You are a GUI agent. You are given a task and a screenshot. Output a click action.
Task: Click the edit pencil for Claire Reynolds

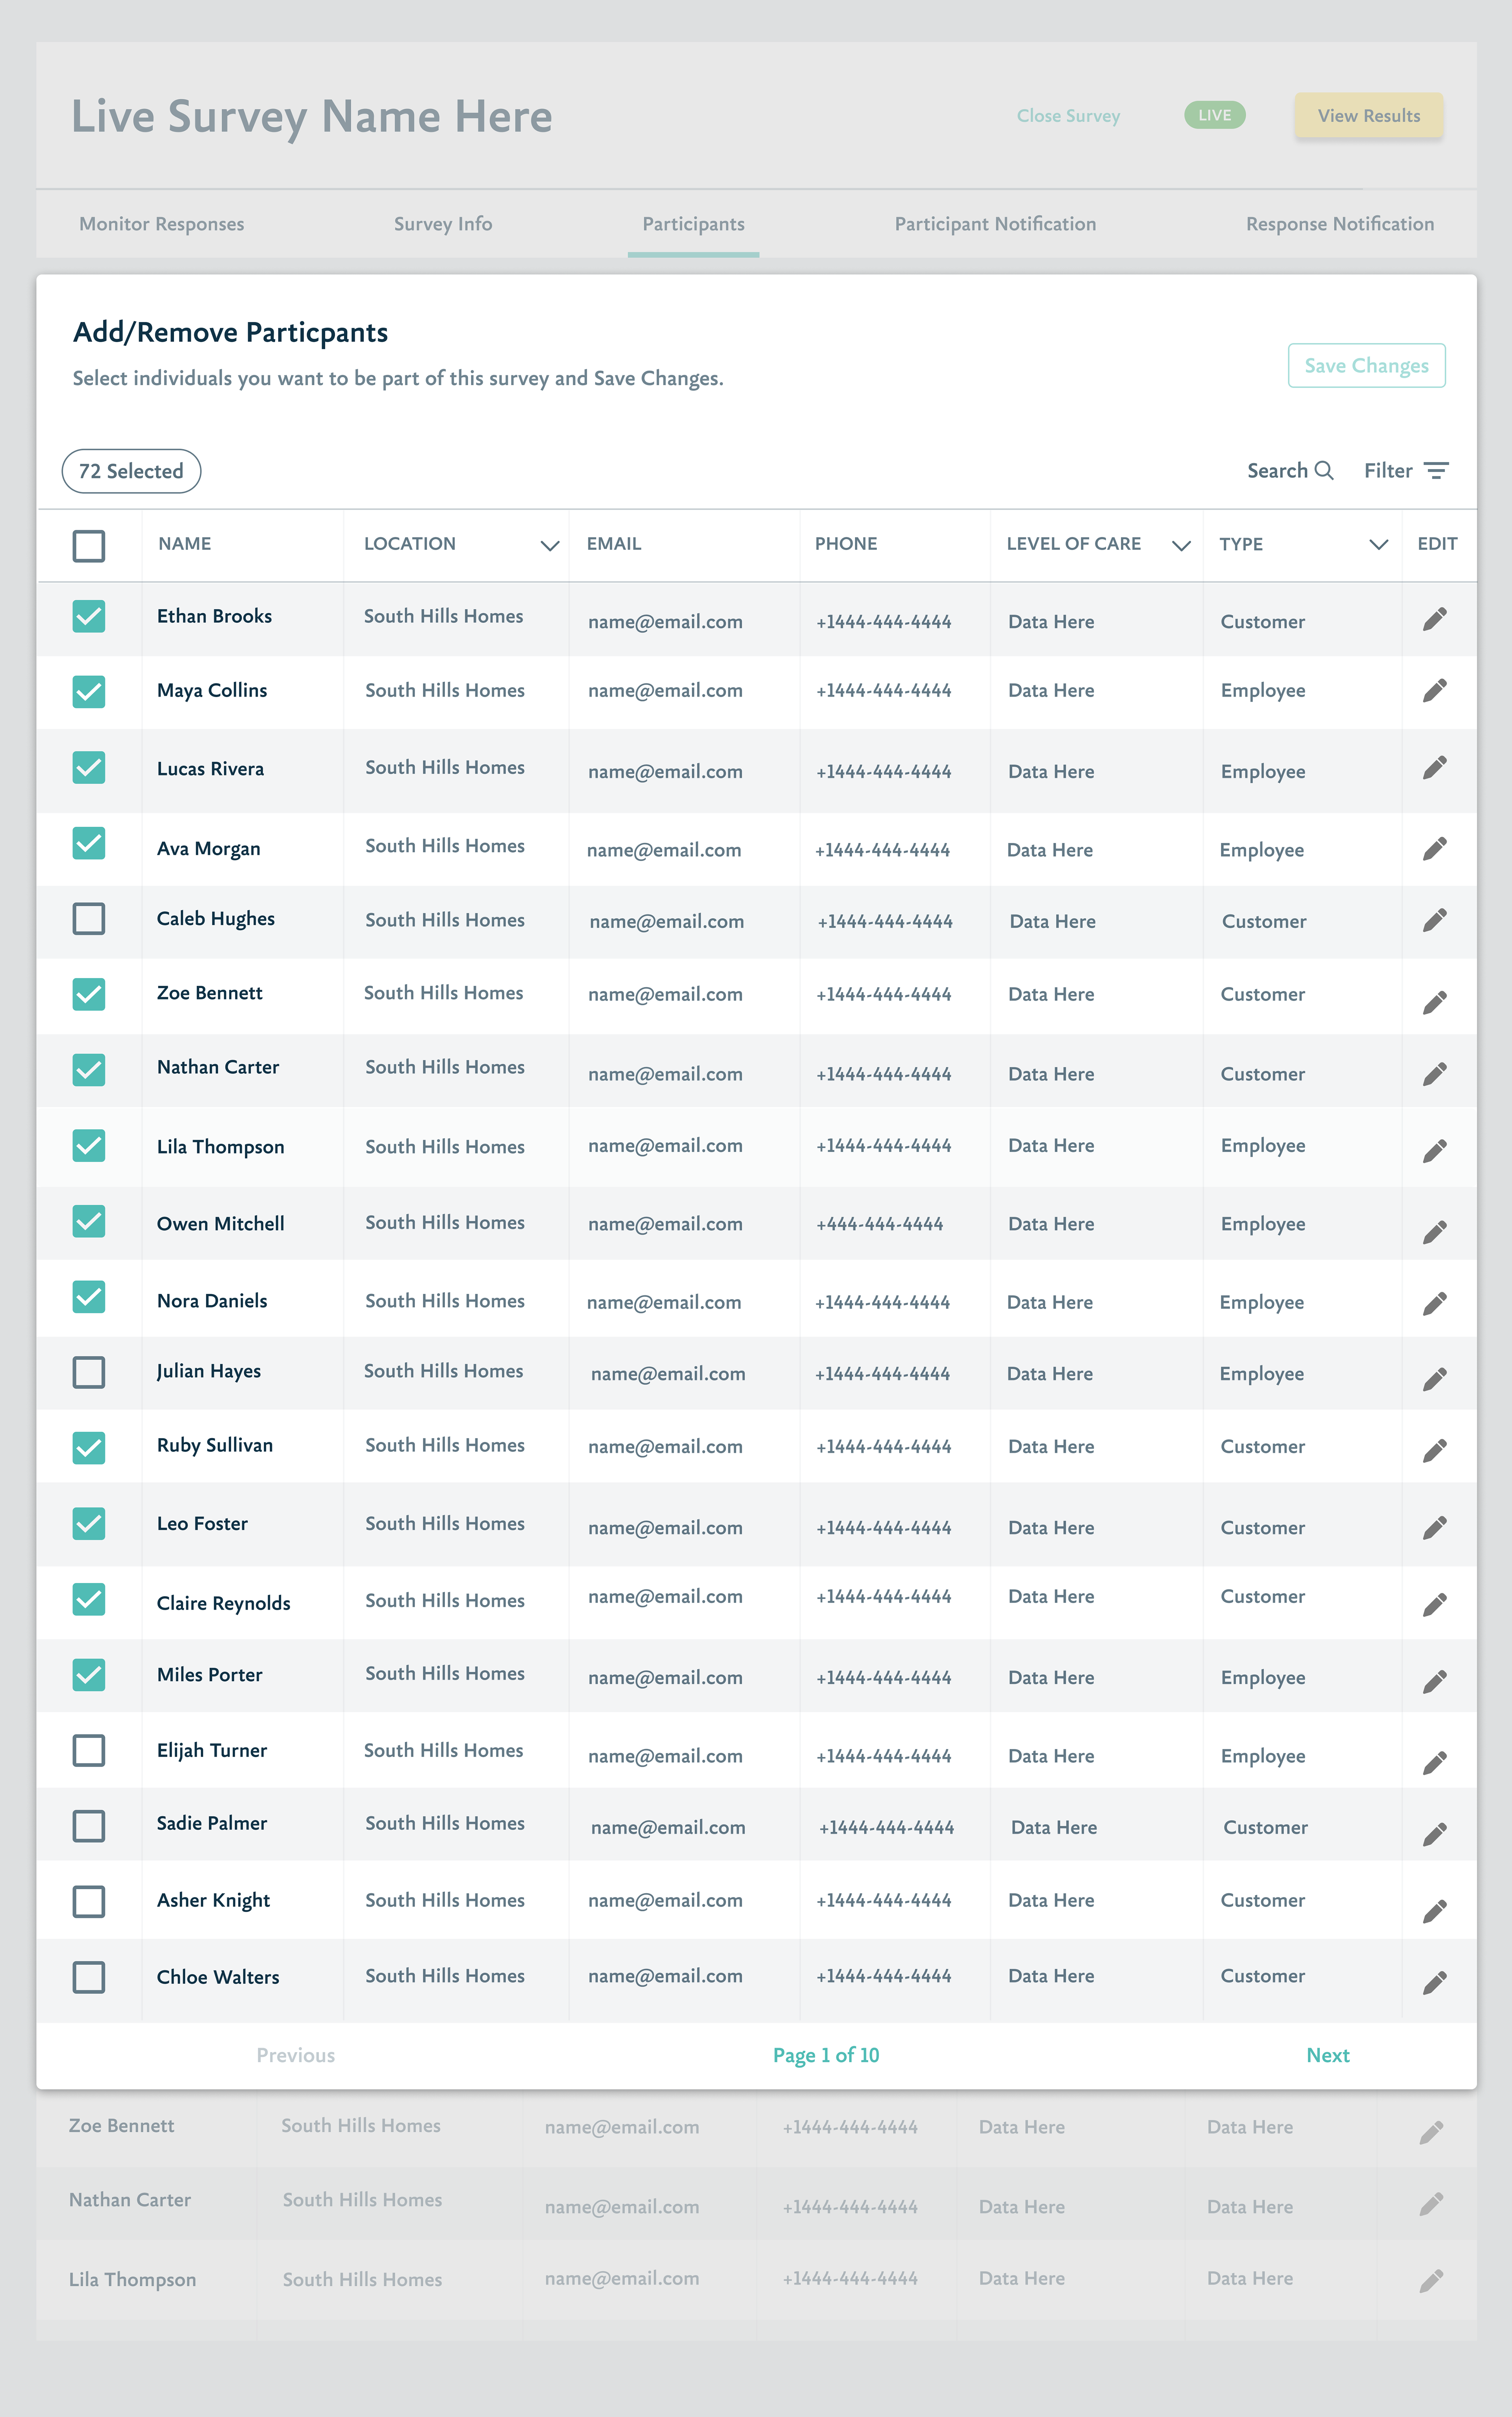click(1434, 1604)
